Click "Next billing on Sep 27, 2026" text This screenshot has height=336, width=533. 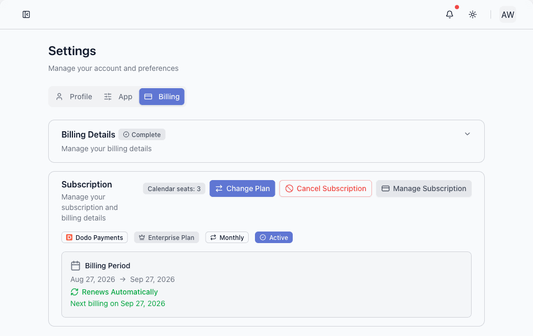pyautogui.click(x=118, y=303)
